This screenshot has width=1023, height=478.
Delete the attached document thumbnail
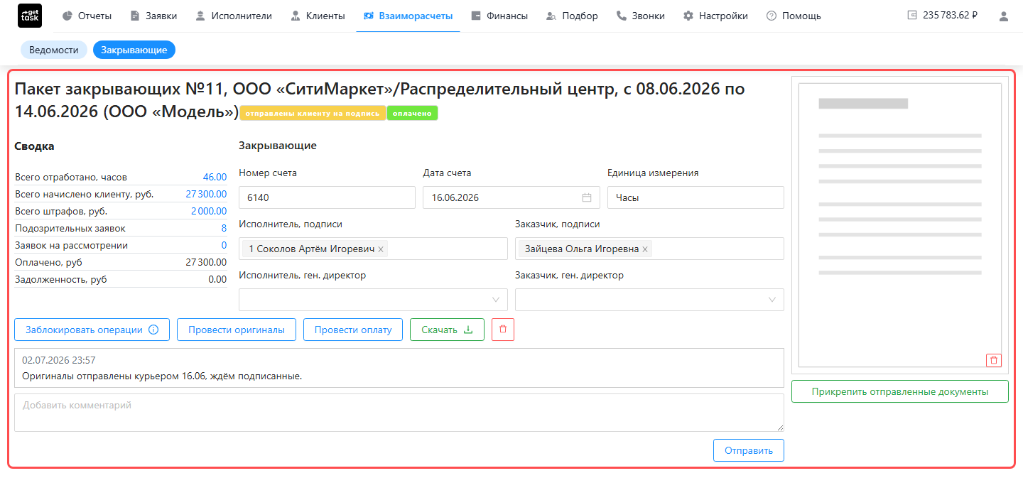point(993,360)
